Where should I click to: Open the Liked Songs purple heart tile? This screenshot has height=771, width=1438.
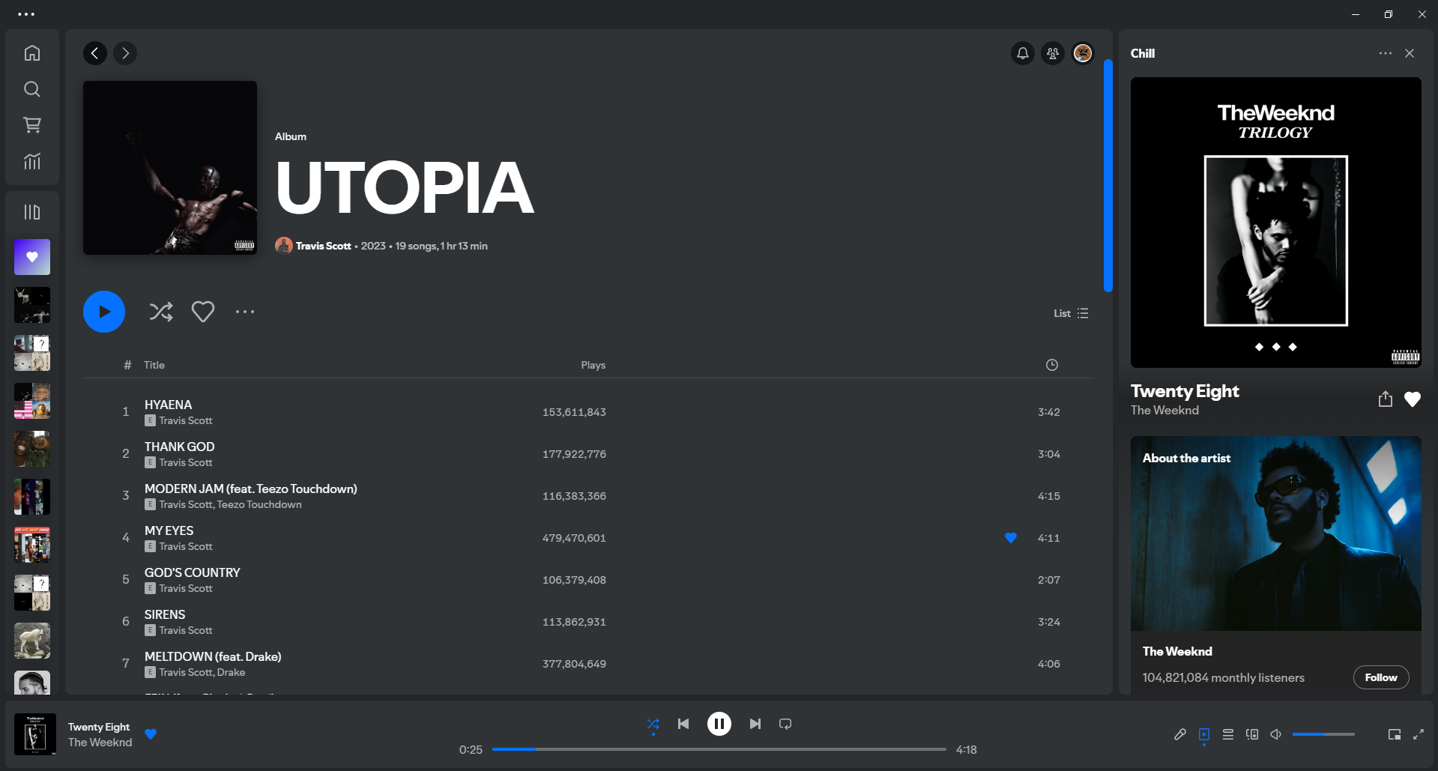coord(32,257)
